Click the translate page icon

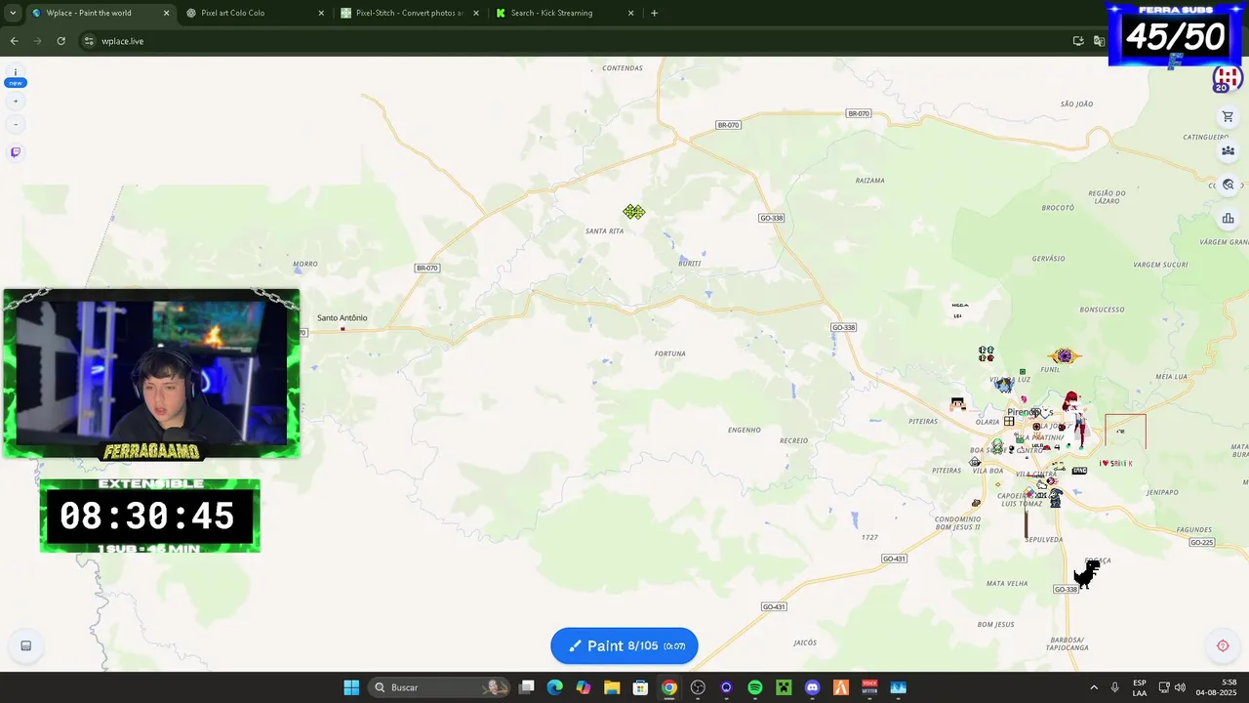(1100, 41)
